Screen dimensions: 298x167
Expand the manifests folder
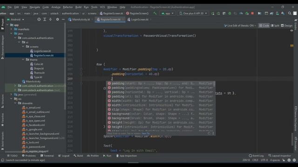(x=11, y=29)
